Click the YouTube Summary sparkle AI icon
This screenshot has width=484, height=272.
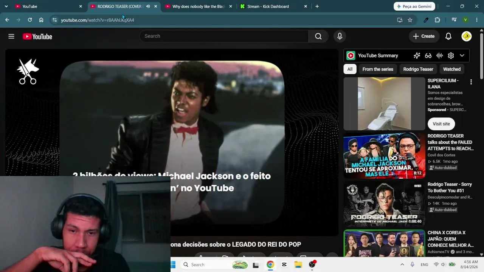[x=417, y=56]
